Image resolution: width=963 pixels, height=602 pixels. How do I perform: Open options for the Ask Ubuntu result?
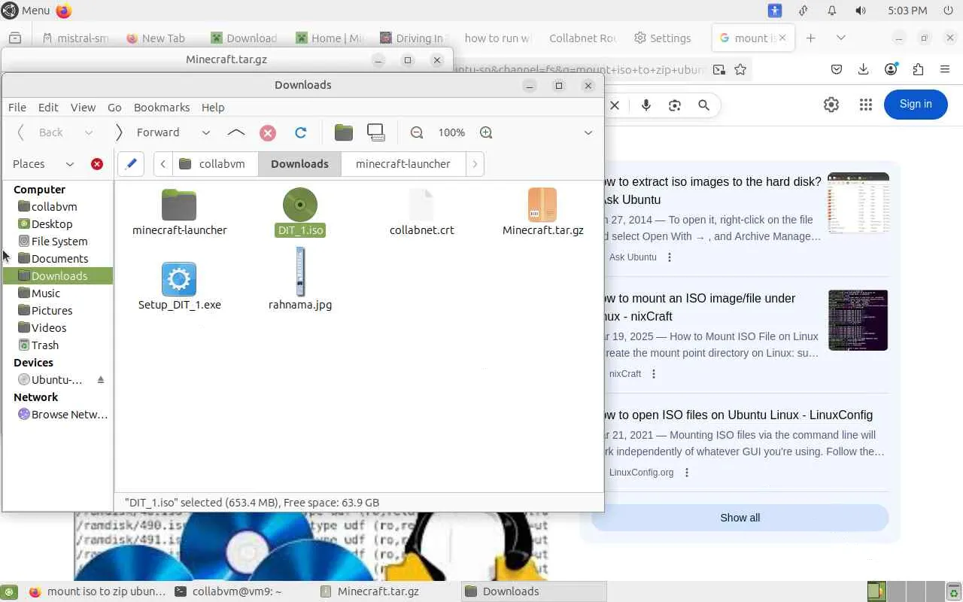coord(670,257)
